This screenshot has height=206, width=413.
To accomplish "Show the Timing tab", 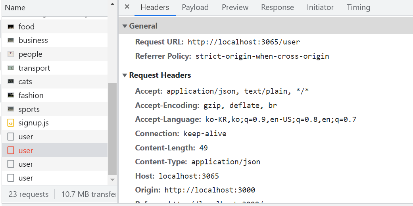I will 358,7.
